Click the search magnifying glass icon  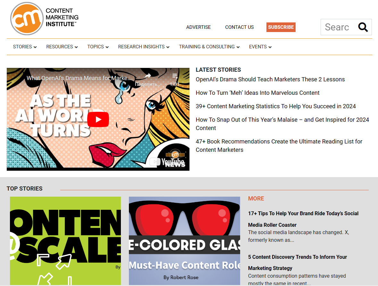(363, 27)
